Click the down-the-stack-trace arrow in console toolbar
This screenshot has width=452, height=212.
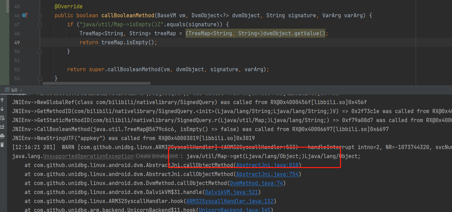(x=2, y=109)
